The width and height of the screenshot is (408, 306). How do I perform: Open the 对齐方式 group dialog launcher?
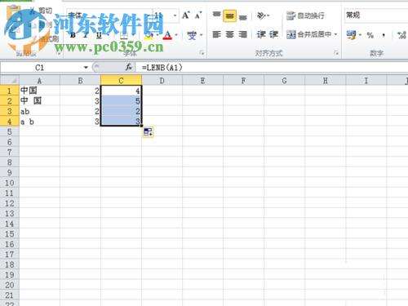coord(336,53)
